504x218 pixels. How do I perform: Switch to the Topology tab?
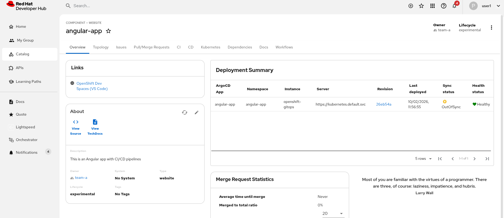click(x=101, y=47)
